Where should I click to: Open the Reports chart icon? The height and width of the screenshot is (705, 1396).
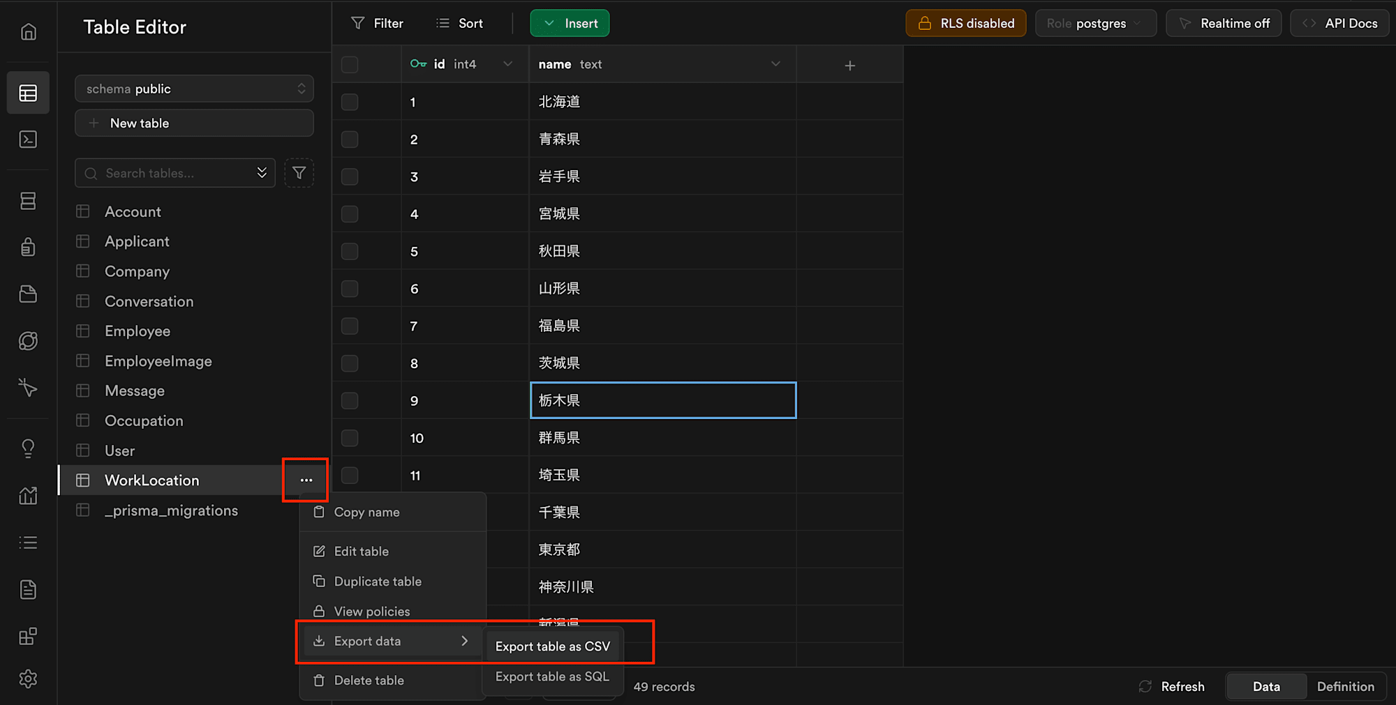tap(28, 496)
